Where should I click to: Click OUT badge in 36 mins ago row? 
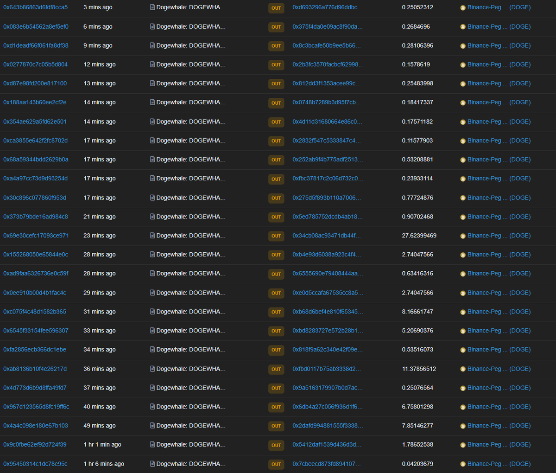click(x=276, y=369)
